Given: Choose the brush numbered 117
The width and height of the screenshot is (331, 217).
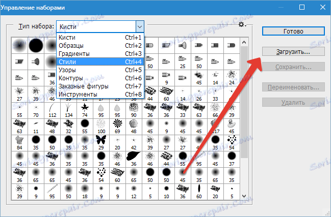Looking at the screenshot, I should click(x=215, y=127).
